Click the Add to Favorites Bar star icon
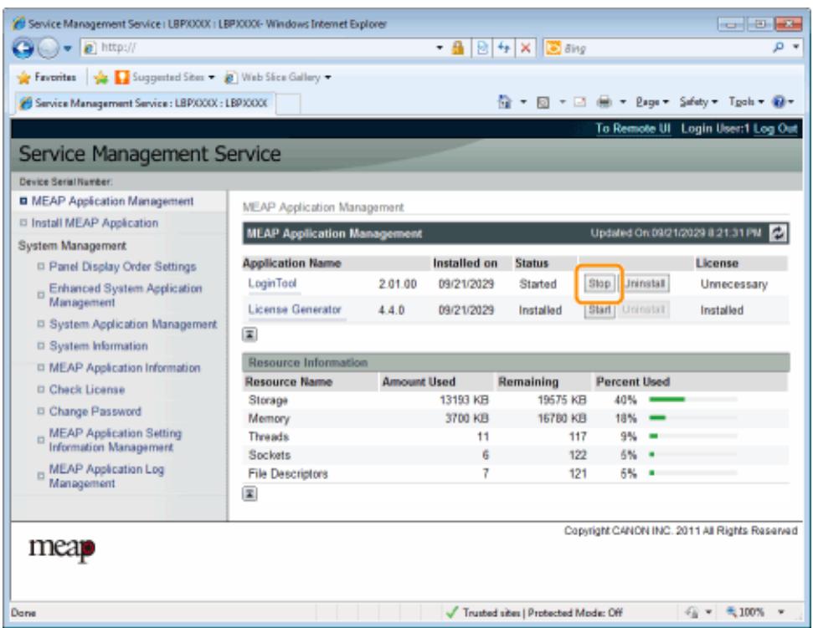813x628 pixels. (x=100, y=78)
